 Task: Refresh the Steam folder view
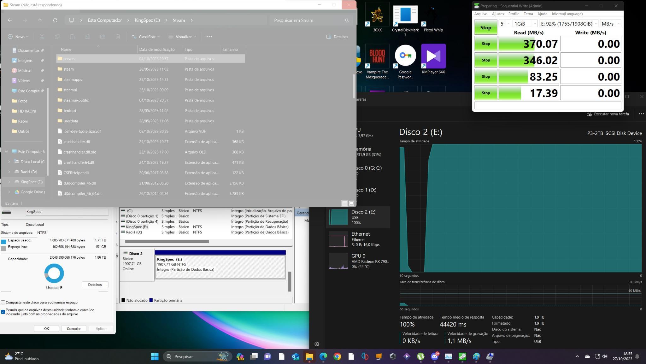[x=55, y=20]
